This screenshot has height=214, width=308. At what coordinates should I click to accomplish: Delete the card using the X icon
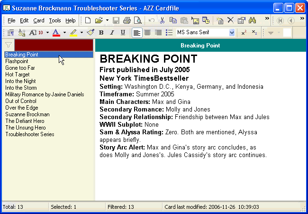(231, 20)
